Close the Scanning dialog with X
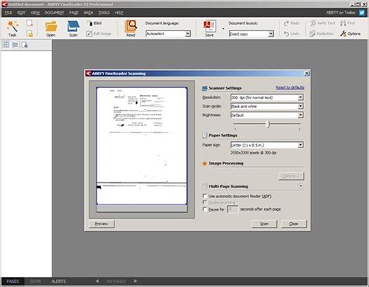 pyautogui.click(x=307, y=73)
